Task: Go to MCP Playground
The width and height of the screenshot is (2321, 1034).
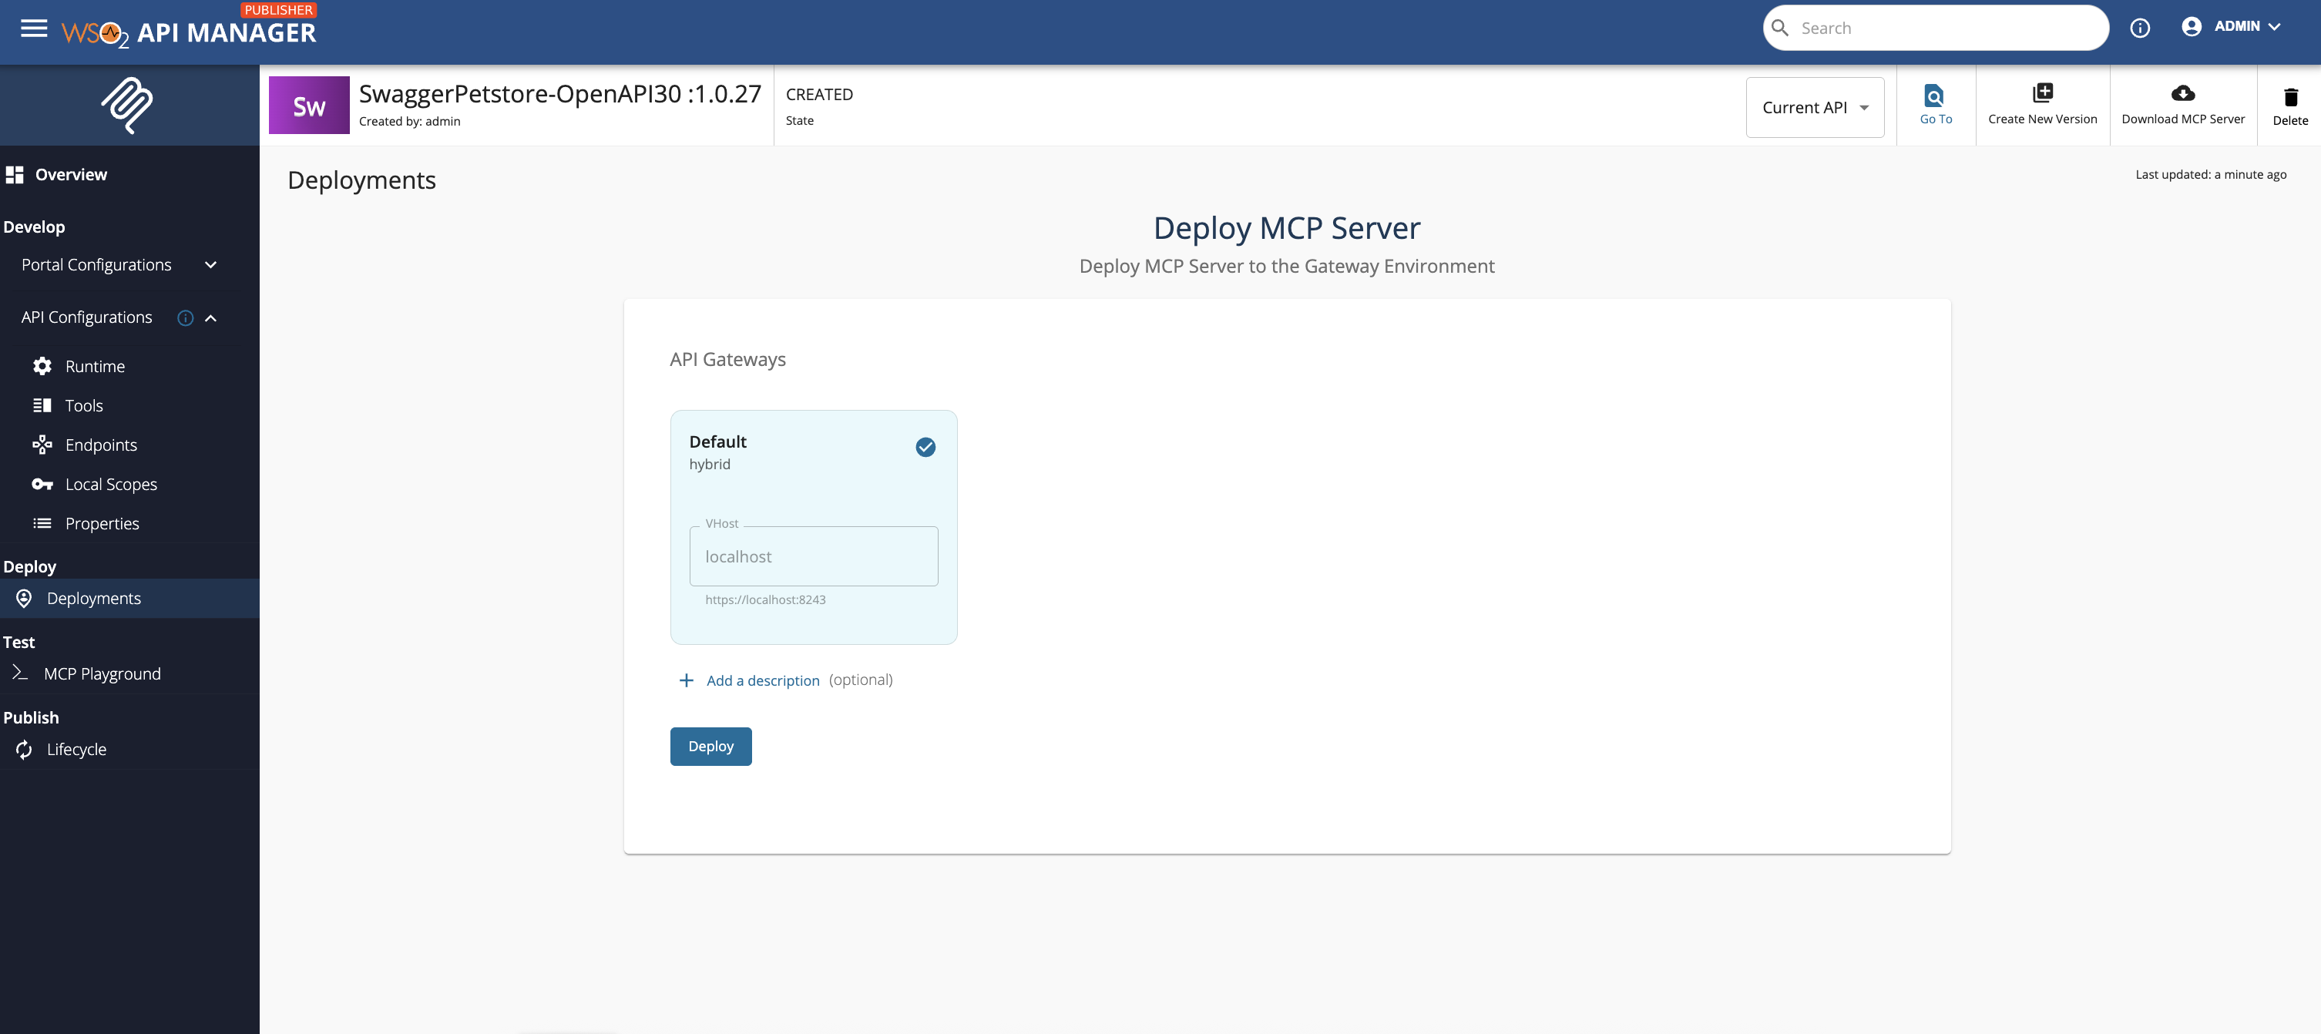Action: [x=102, y=673]
